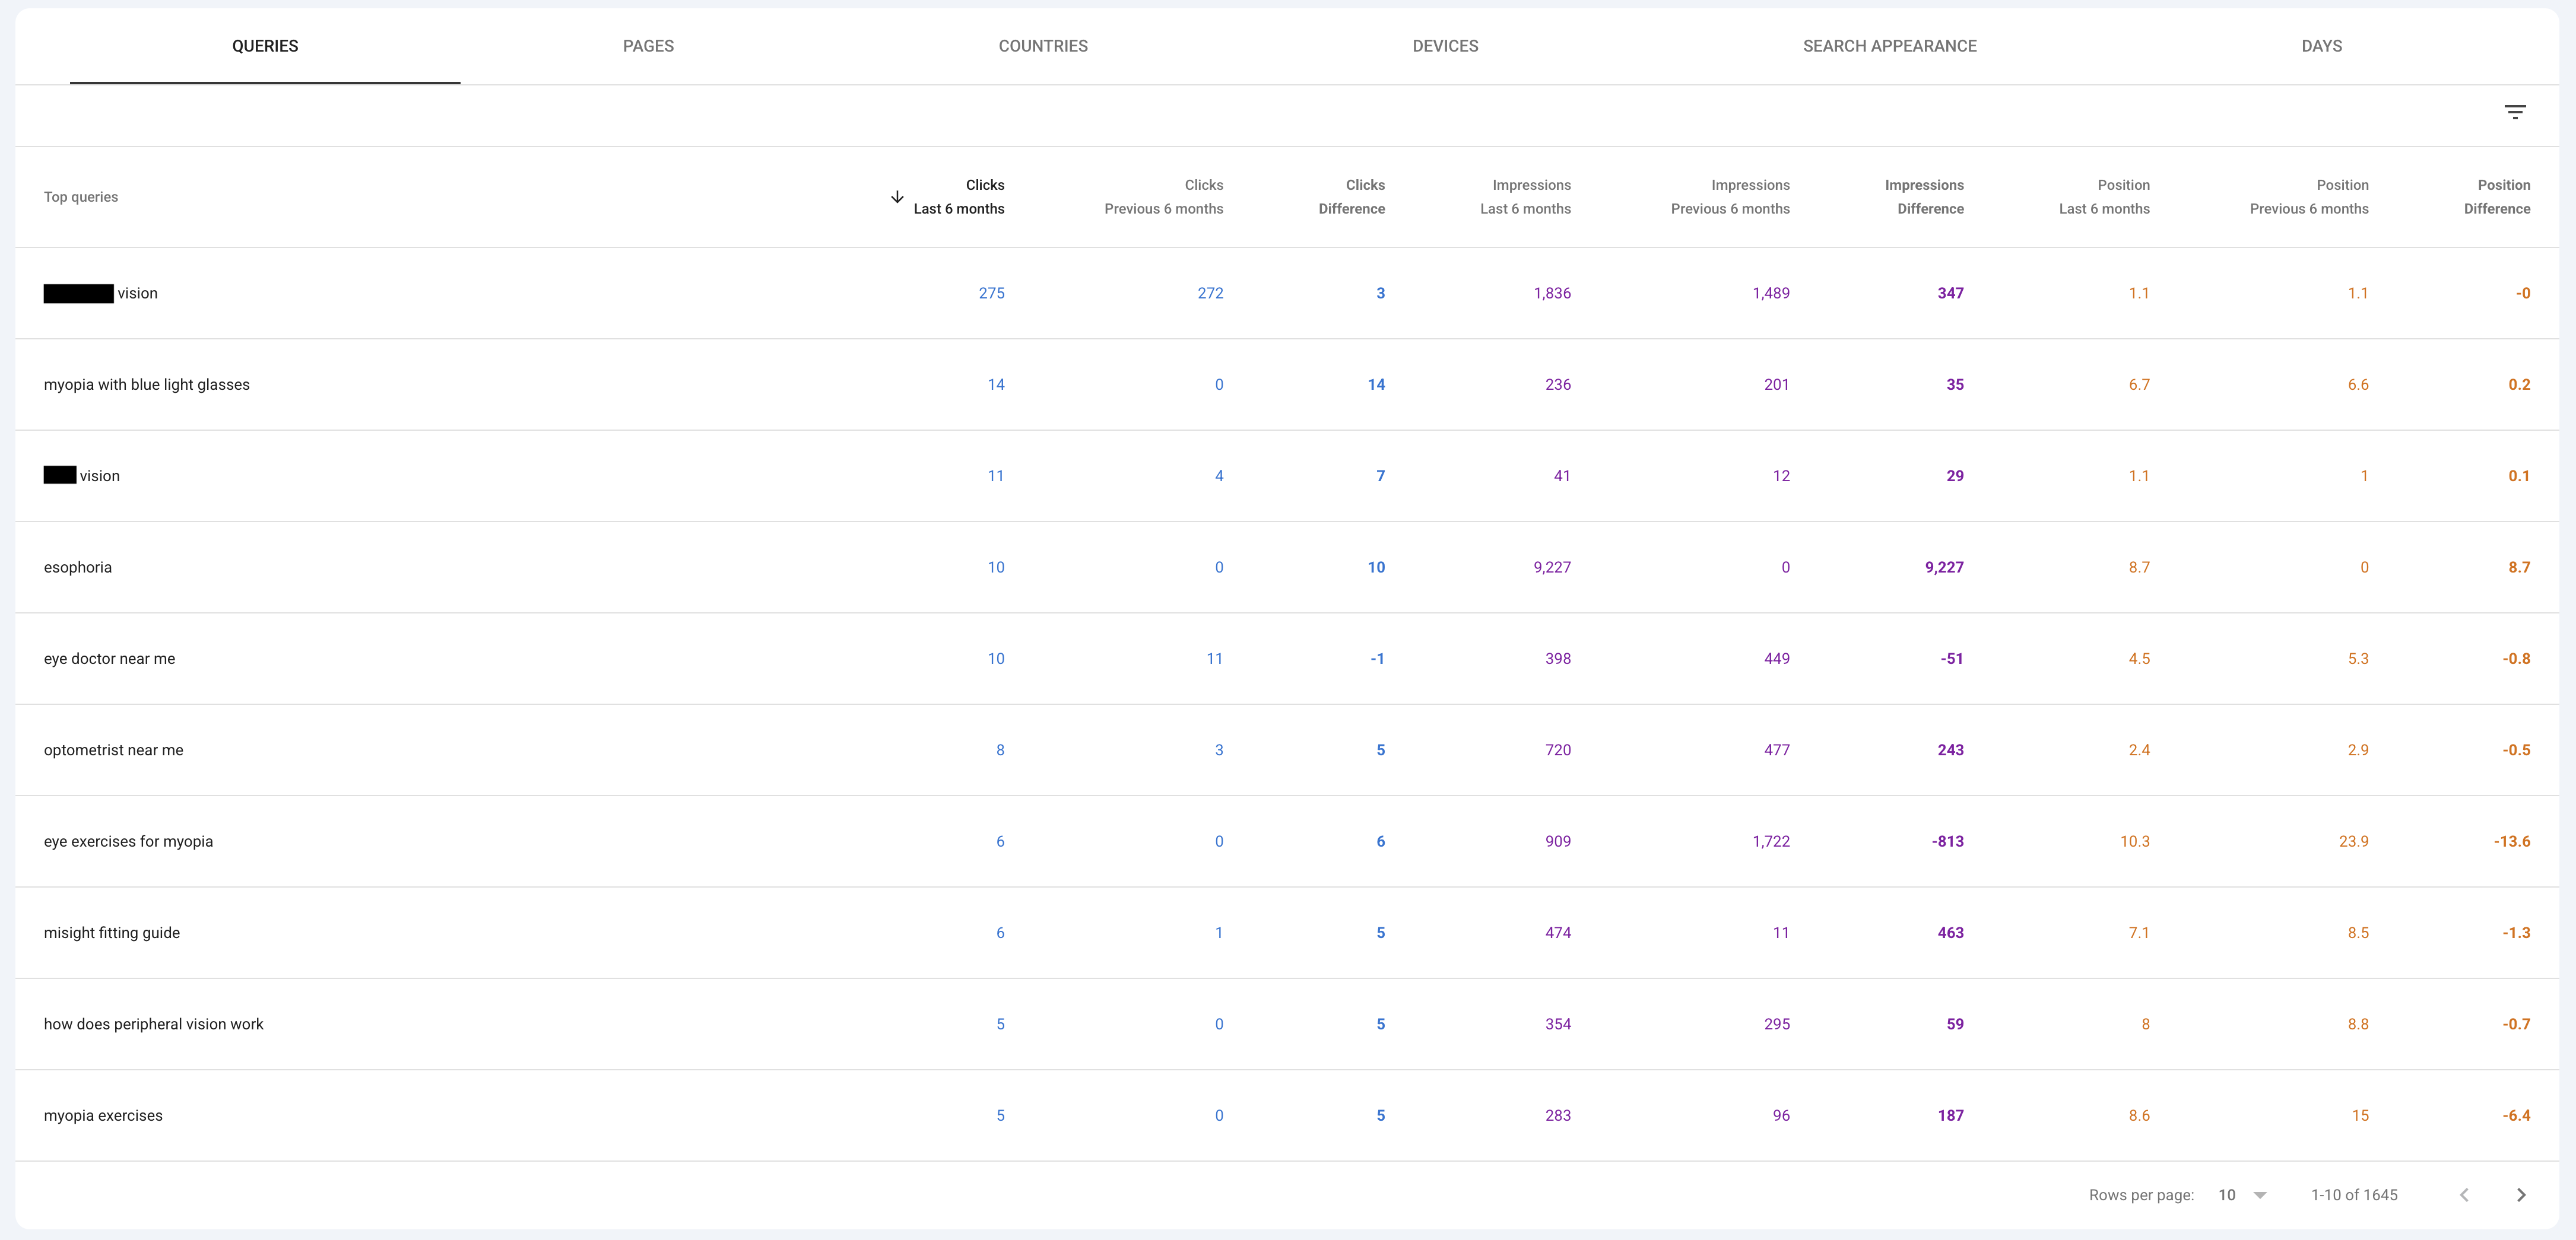Select the 'esophoria' query row
The width and height of the screenshot is (2576, 1240).
[1287, 568]
